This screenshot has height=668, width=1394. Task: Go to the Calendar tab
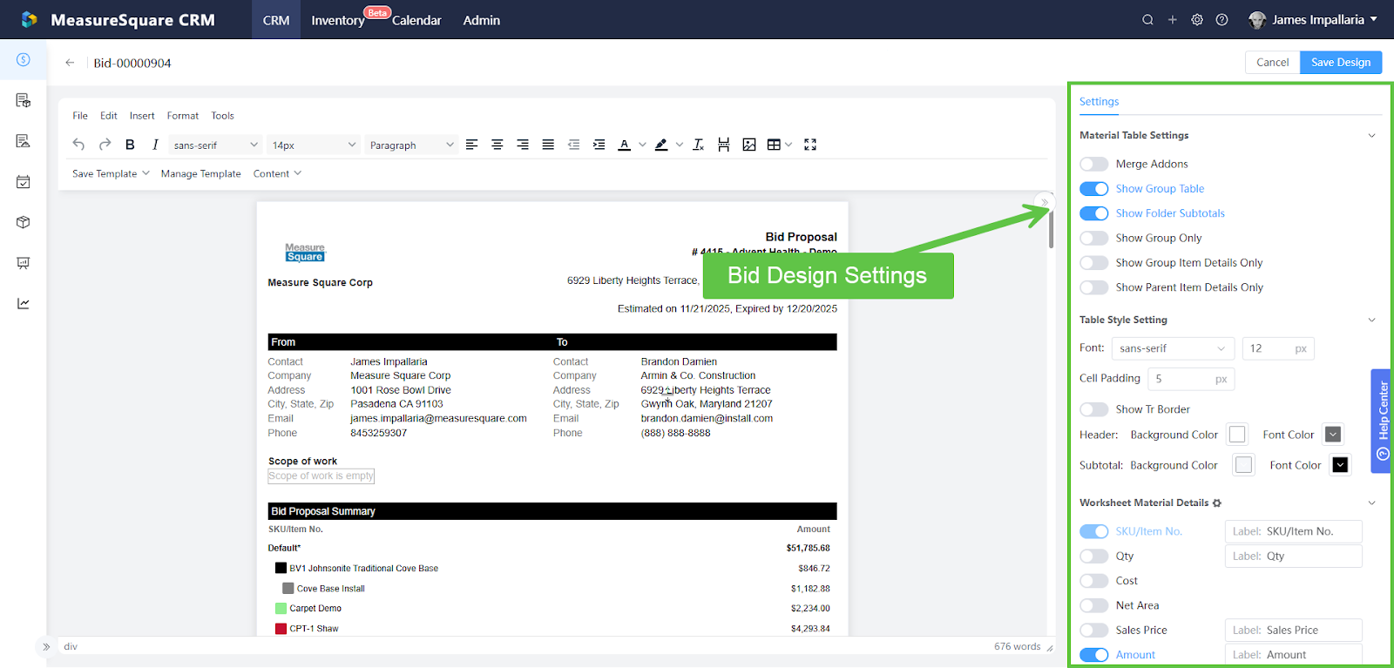(x=416, y=20)
